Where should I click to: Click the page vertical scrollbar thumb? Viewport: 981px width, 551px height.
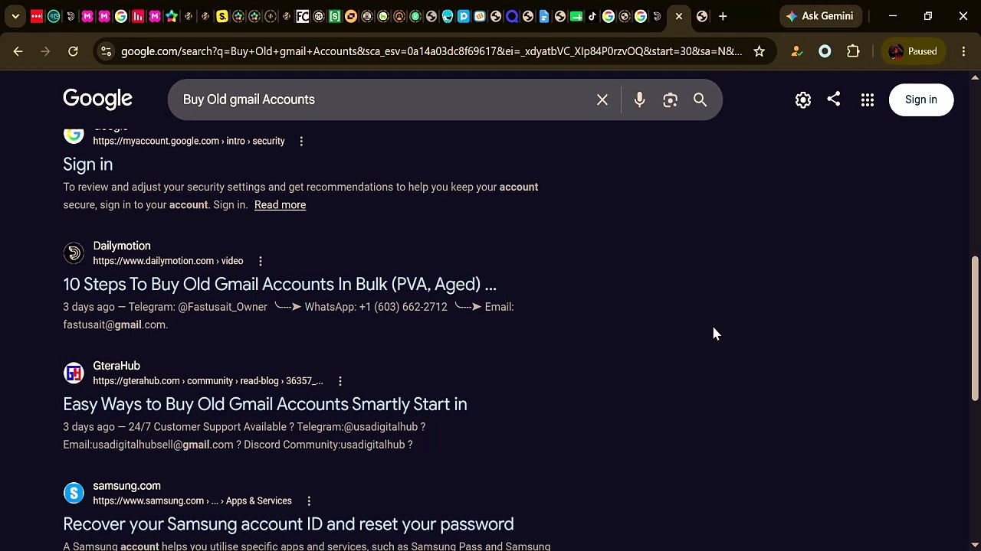point(975,328)
